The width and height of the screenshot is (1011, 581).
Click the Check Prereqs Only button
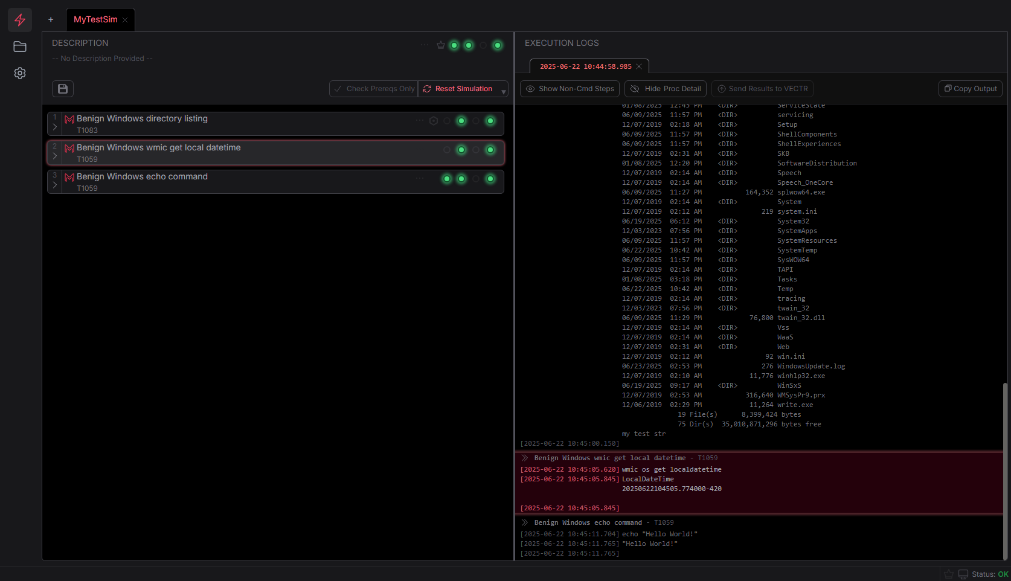pos(373,89)
